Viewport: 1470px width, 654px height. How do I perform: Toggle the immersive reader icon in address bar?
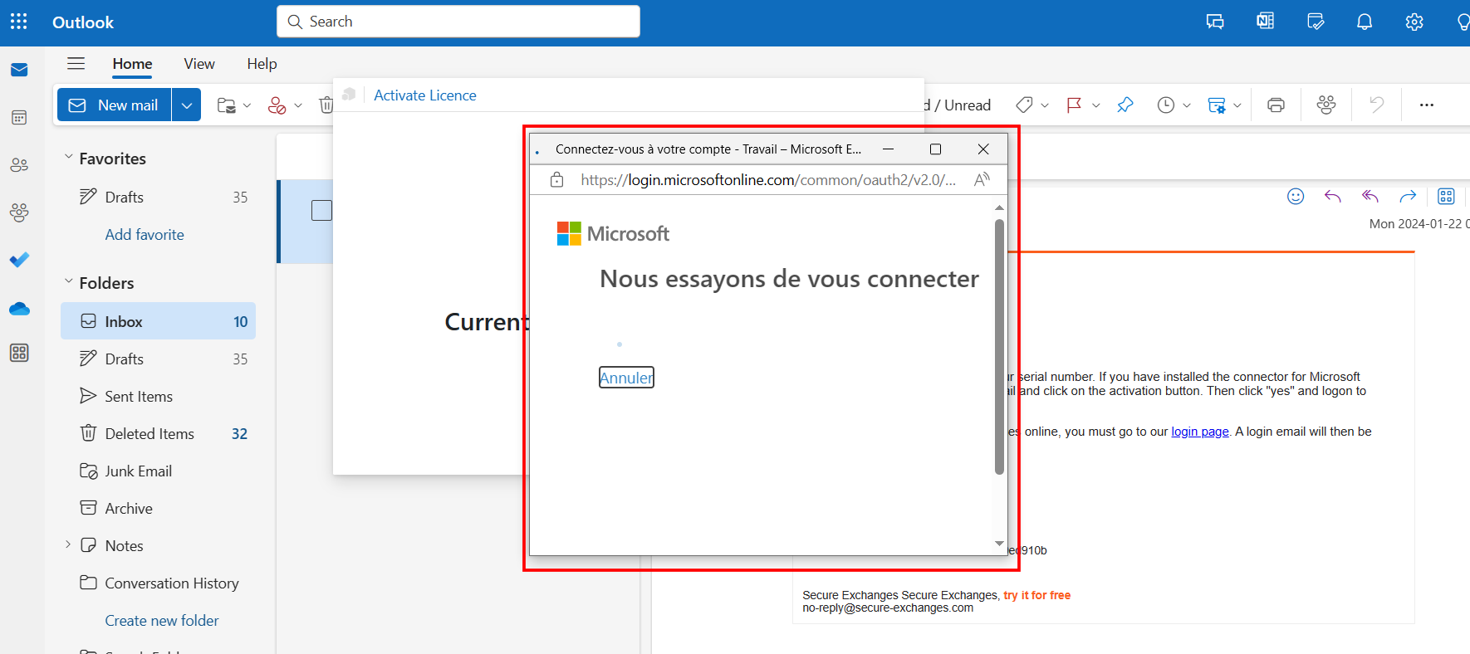tap(982, 179)
